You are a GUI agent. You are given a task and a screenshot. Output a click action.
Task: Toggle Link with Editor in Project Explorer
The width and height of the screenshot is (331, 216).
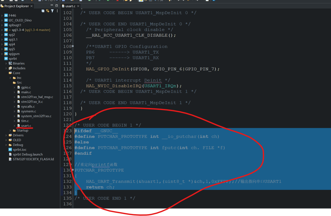click(48, 11)
